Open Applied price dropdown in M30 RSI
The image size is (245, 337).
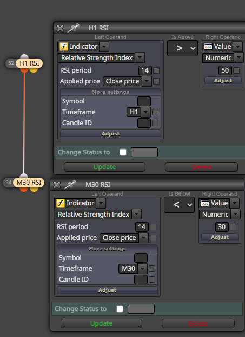[143, 238]
